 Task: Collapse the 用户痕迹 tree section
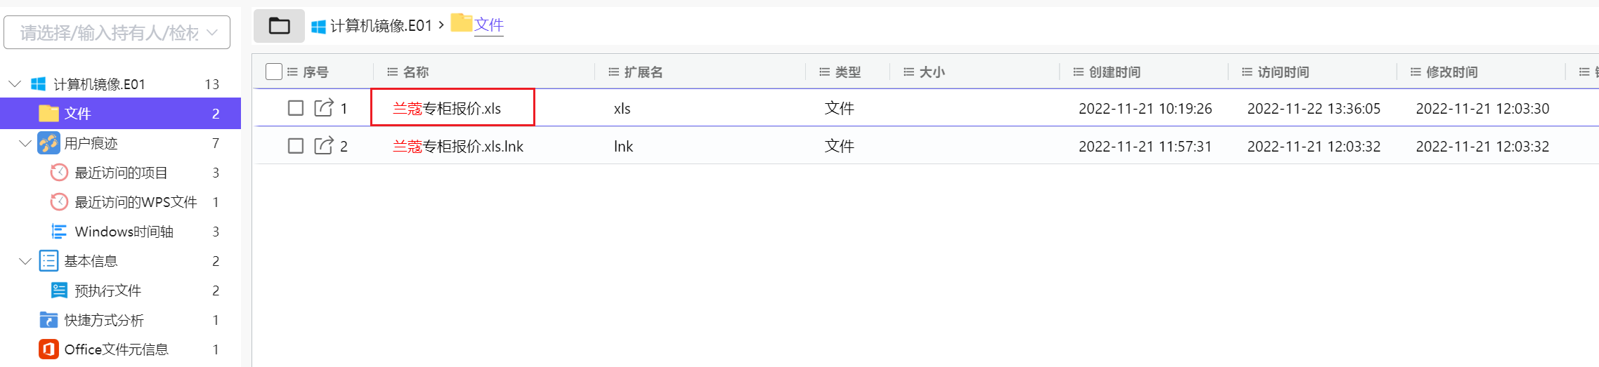pos(25,143)
